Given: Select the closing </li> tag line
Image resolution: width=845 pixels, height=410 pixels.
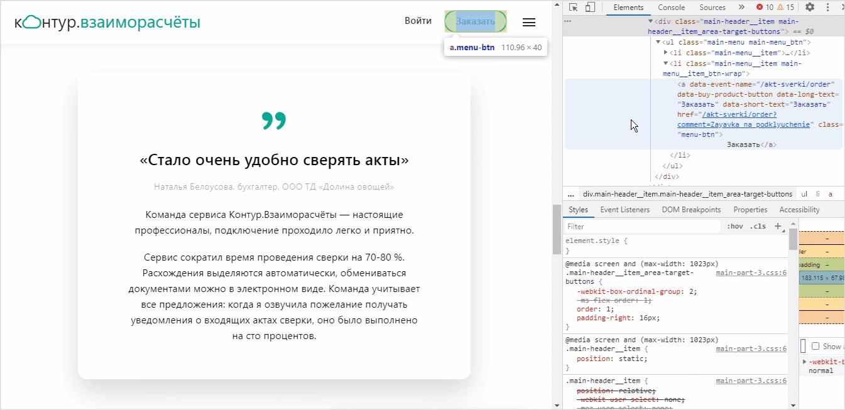Looking at the screenshot, I should point(680,155).
